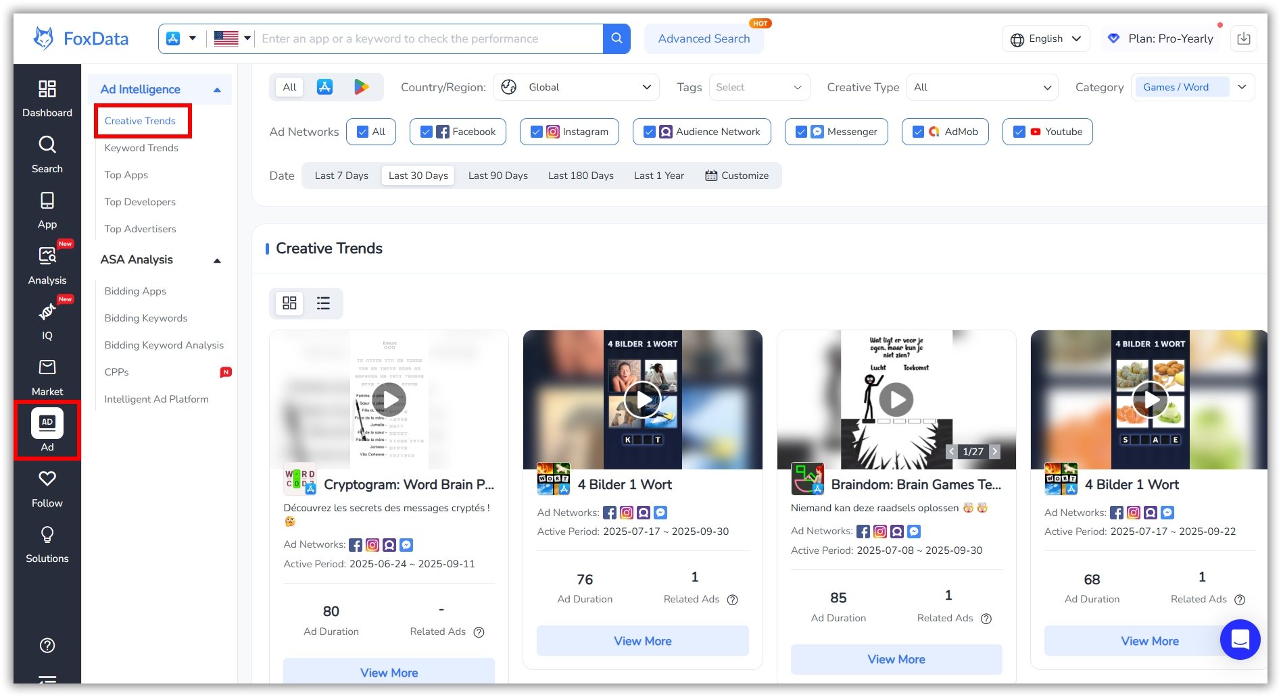Switch to list view layout icon
This screenshot has height=697, width=1281.
tap(323, 303)
